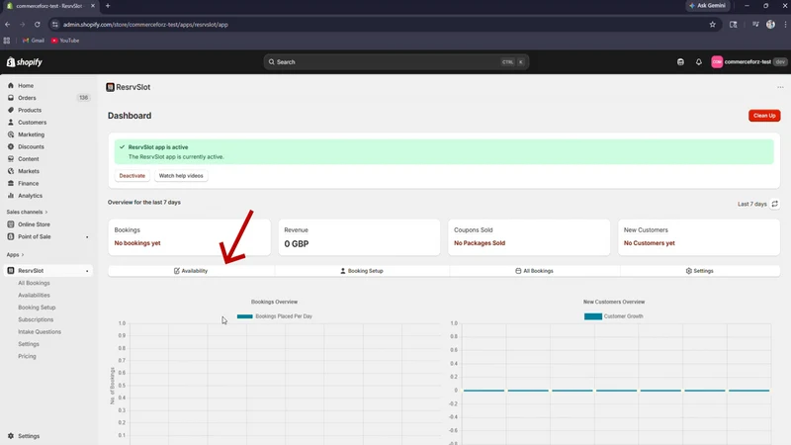Click the ResrvSlot app icon in sidebar
The height and width of the screenshot is (445, 791).
(11, 271)
